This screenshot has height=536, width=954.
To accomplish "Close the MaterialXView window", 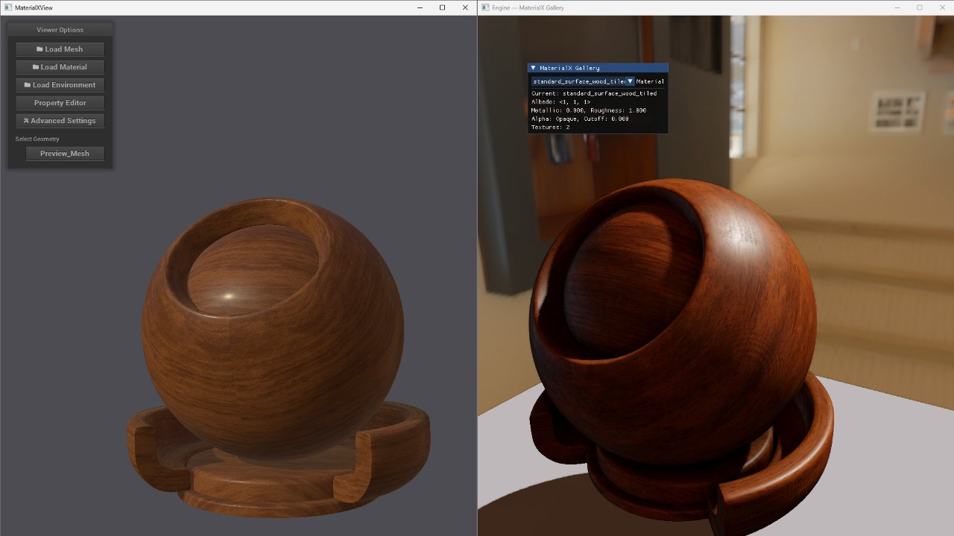I will tap(465, 7).
